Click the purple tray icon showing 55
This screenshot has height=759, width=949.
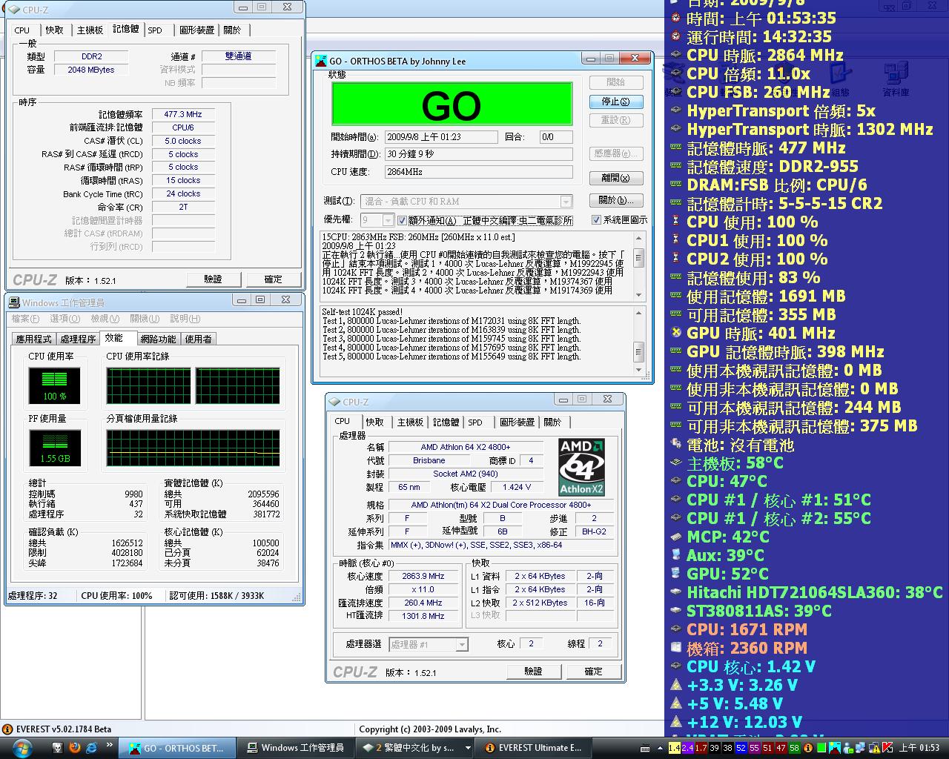(x=754, y=748)
